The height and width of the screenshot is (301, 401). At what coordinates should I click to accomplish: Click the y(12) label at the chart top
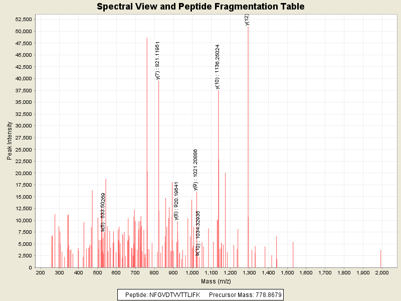pyautogui.click(x=247, y=20)
